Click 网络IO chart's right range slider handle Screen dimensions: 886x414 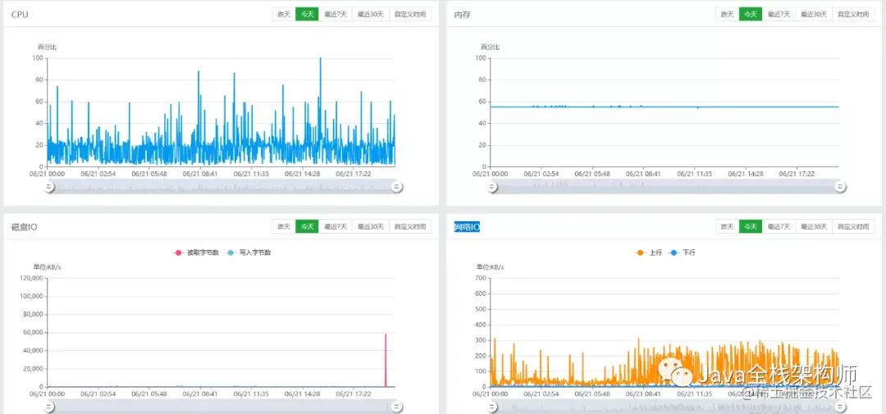pyautogui.click(x=841, y=406)
